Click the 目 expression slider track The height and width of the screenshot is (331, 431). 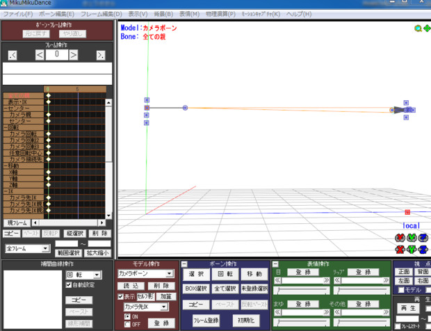pyautogui.click(x=301, y=289)
